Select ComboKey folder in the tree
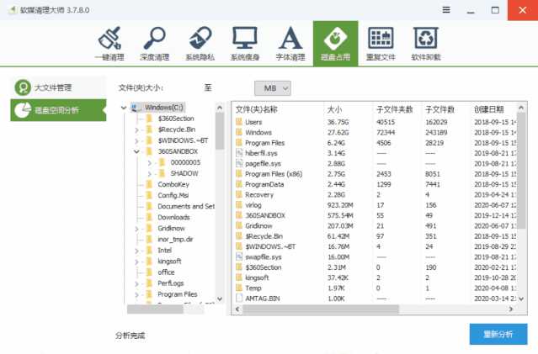The image size is (538, 354). (173, 184)
